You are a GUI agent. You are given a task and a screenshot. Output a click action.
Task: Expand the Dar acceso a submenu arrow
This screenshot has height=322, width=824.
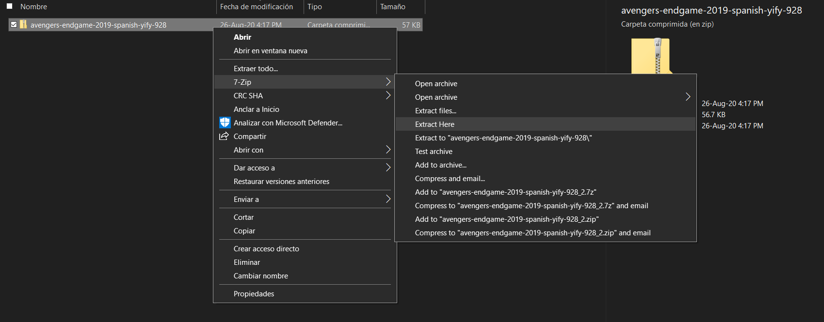click(388, 168)
